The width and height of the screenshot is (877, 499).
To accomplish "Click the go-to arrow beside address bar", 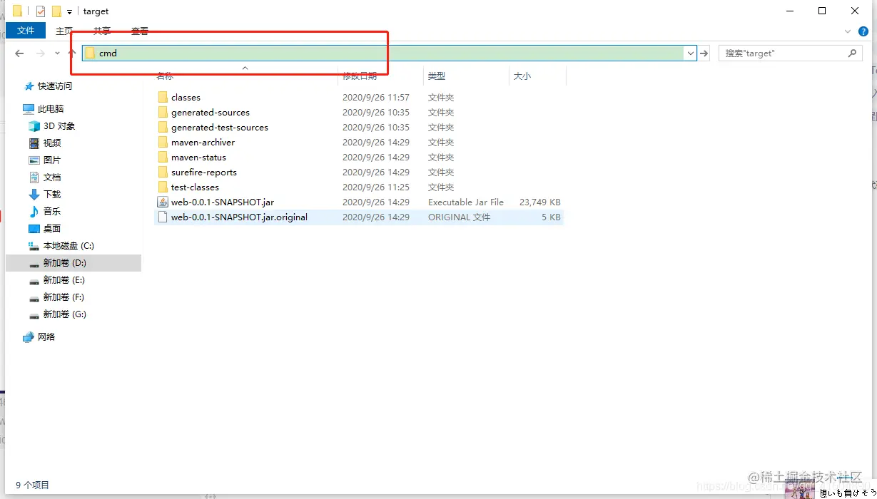I will click(704, 53).
